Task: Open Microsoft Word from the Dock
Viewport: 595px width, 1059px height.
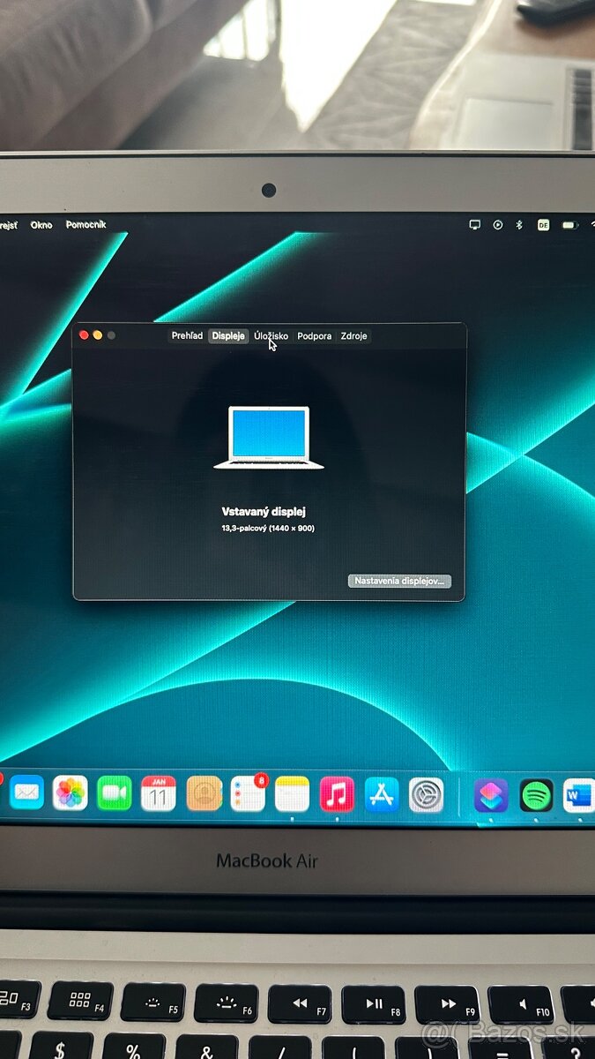Action: pyautogui.click(x=579, y=796)
